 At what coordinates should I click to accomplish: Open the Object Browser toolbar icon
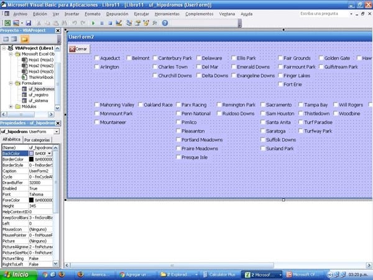coord(146,23)
